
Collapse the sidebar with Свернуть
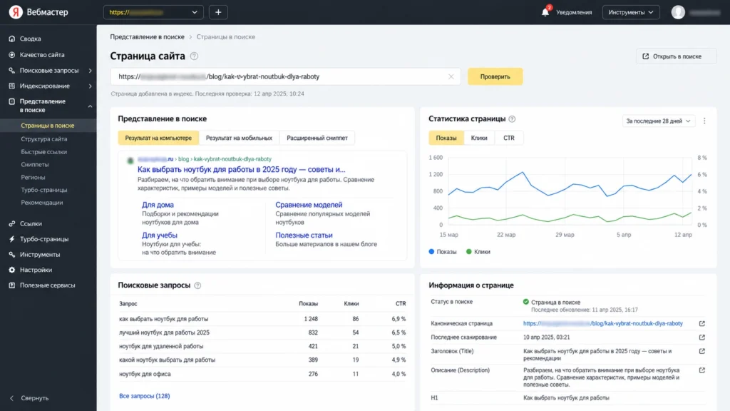[29, 398]
